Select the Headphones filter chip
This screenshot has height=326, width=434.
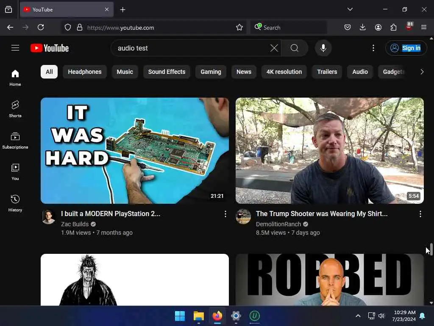tap(85, 72)
